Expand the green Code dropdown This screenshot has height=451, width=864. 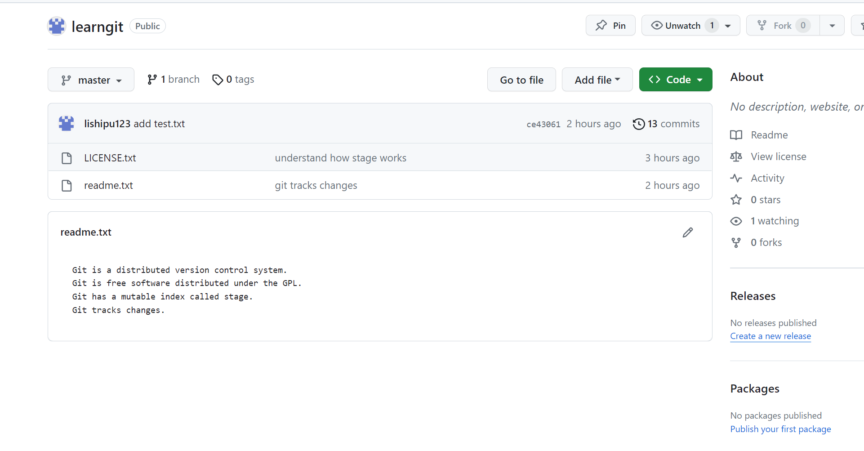click(675, 80)
